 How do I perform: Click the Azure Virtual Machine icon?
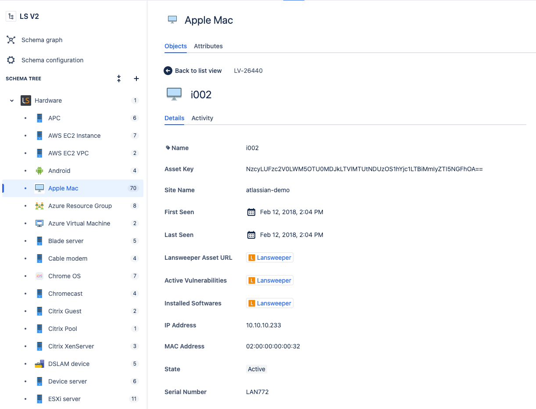click(39, 223)
